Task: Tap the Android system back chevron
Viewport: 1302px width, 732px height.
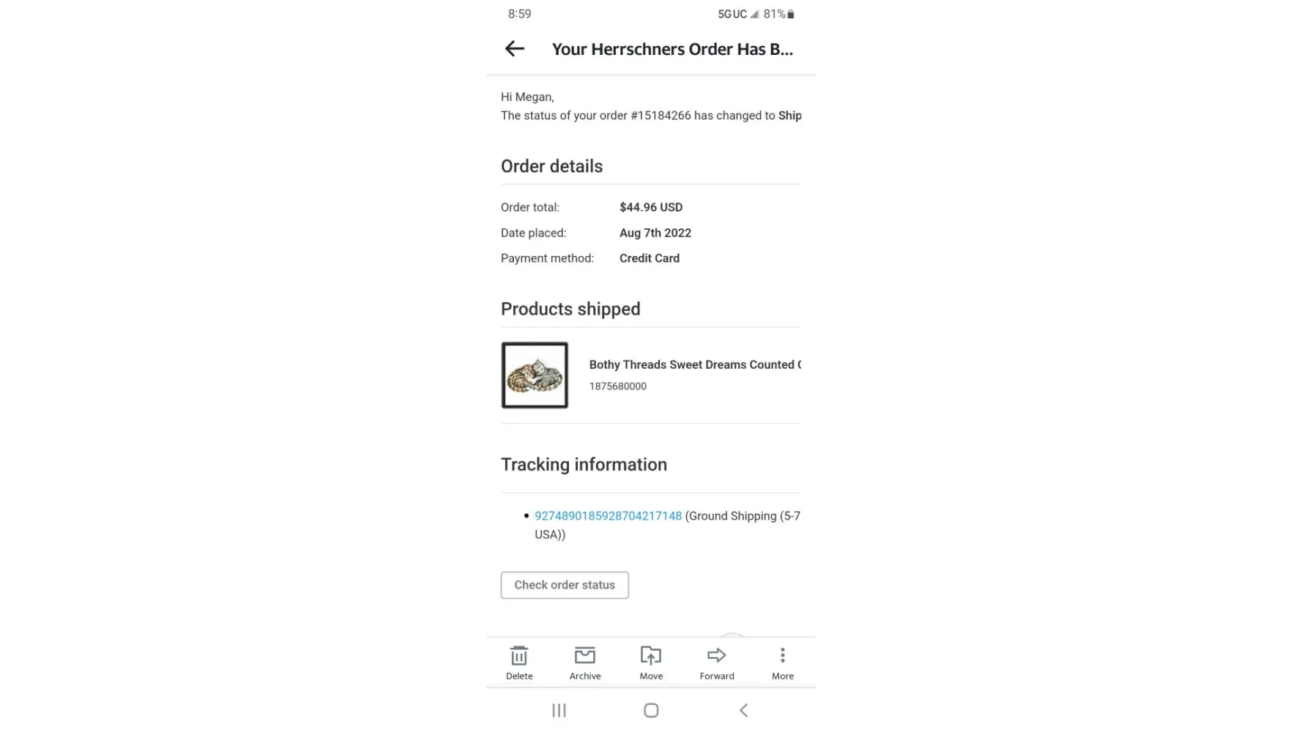Action: 743,710
